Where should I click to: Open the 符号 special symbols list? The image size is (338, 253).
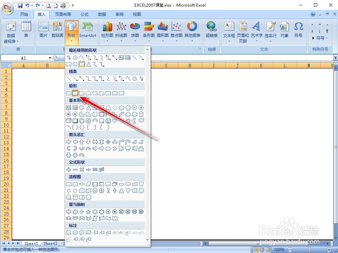pos(322,38)
